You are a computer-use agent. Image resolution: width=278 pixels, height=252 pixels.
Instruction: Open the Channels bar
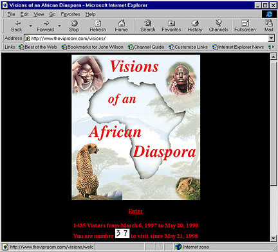pyautogui.click(x=218, y=26)
